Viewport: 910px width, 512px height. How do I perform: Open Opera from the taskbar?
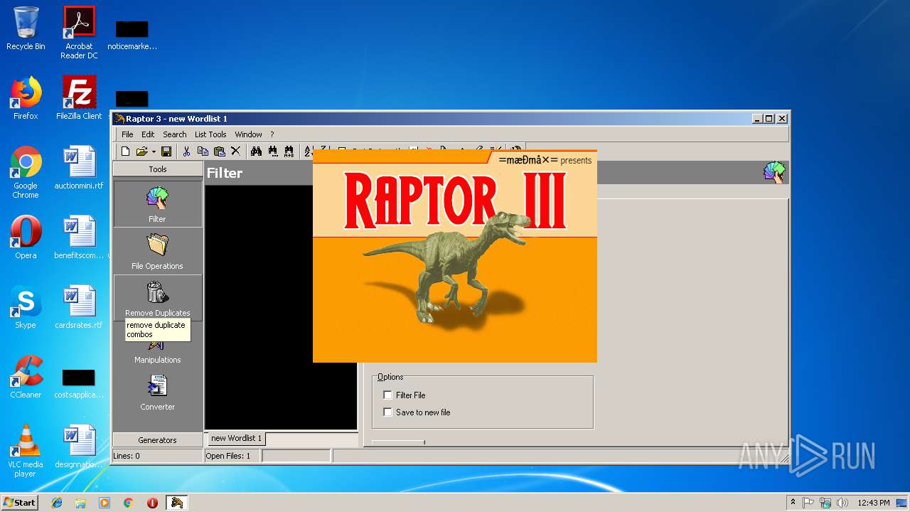coord(152,503)
